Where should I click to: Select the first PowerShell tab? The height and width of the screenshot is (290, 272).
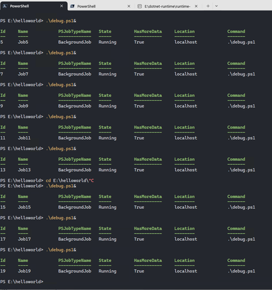pyautogui.click(x=34, y=6)
